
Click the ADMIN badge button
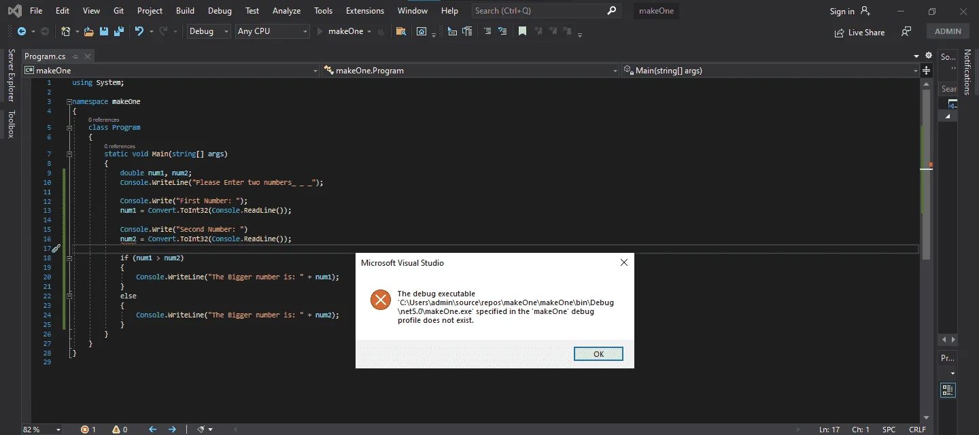(948, 31)
